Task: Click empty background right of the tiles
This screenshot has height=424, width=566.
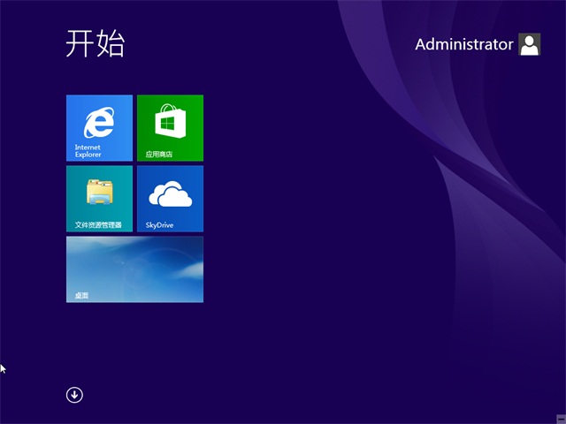Action: click(354, 221)
